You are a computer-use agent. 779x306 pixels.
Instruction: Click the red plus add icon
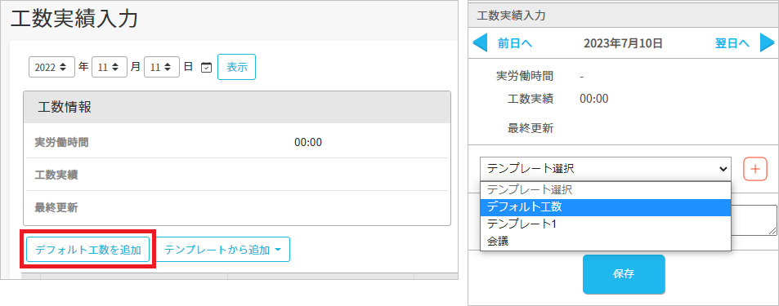pos(755,169)
